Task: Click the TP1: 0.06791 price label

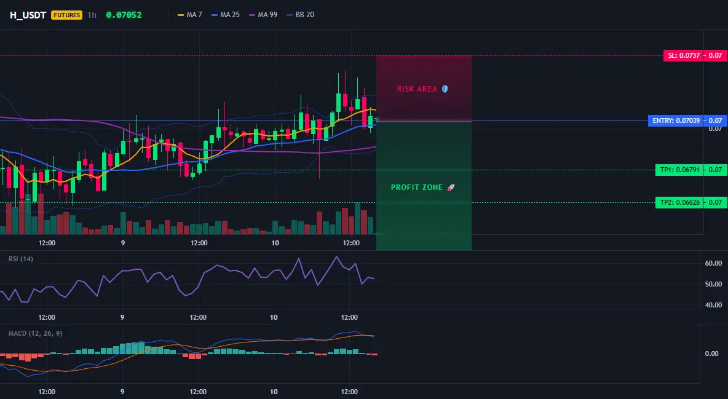Action: click(679, 170)
